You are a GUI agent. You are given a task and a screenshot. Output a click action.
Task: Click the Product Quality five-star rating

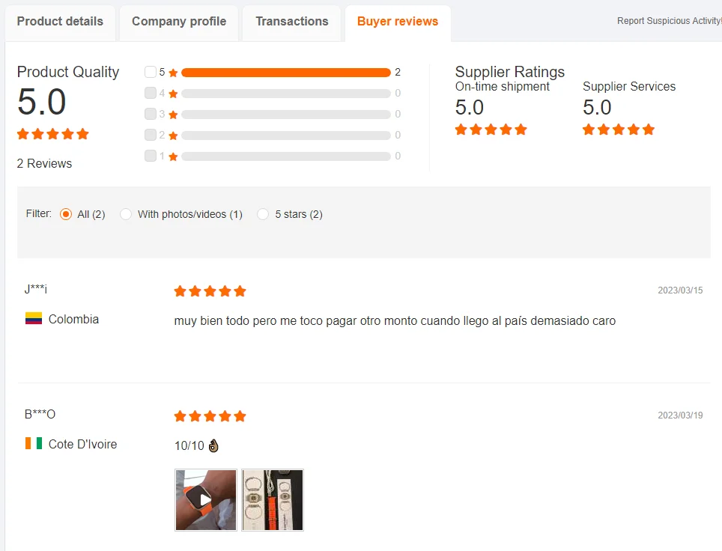click(x=52, y=134)
